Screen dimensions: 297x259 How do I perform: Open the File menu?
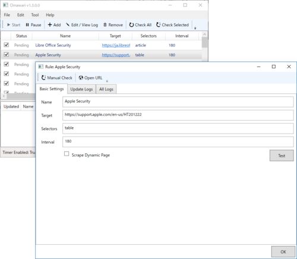coord(7,15)
